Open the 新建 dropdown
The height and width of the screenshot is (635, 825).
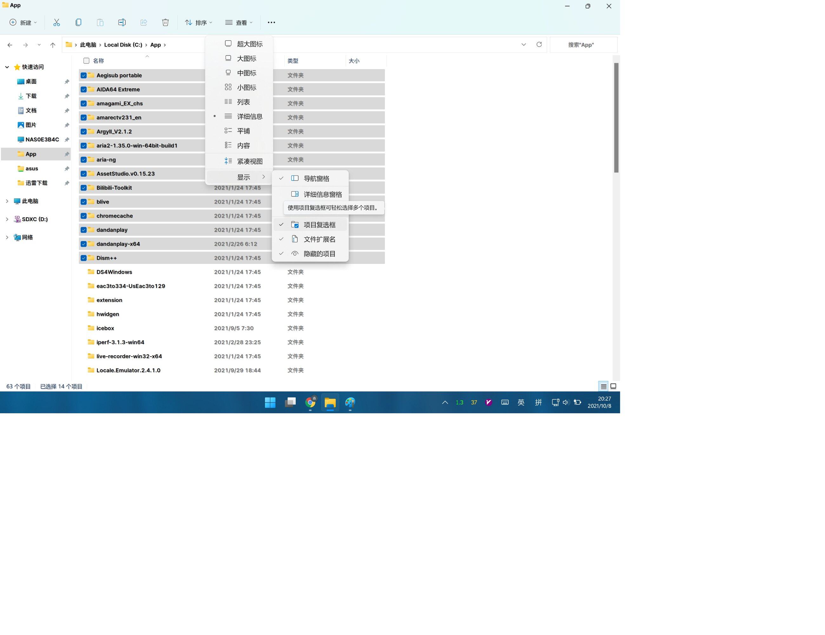pos(23,23)
